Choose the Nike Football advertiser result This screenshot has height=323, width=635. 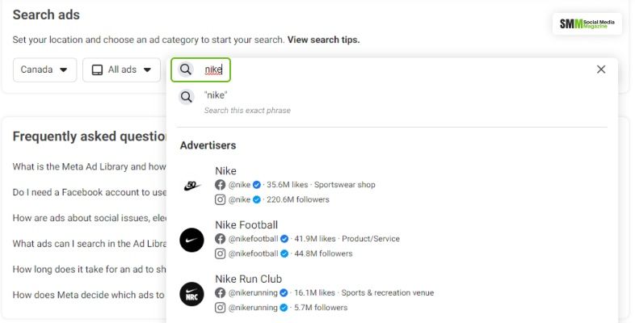tap(246, 225)
